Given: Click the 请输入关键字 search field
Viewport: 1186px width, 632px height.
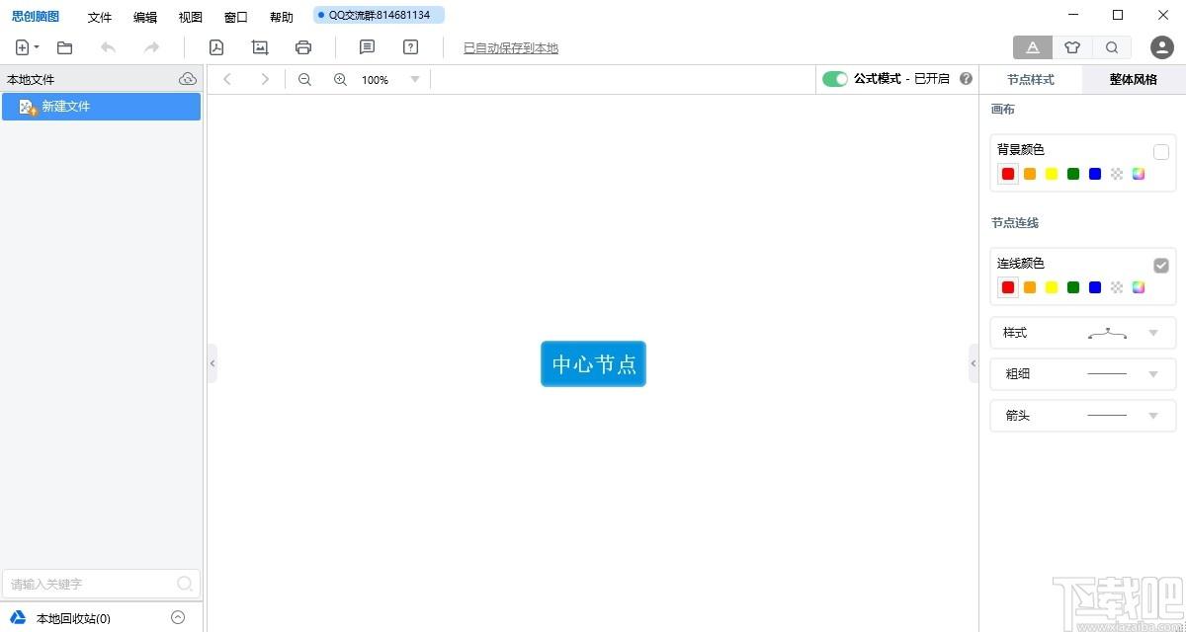Looking at the screenshot, I should click(x=91, y=584).
